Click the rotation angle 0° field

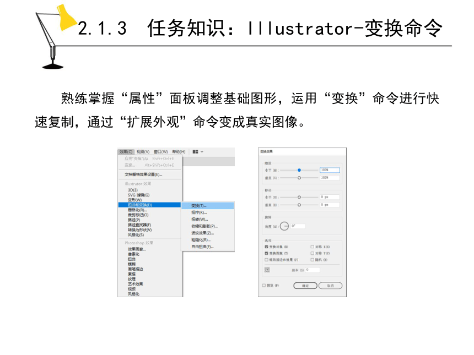coord(298,226)
